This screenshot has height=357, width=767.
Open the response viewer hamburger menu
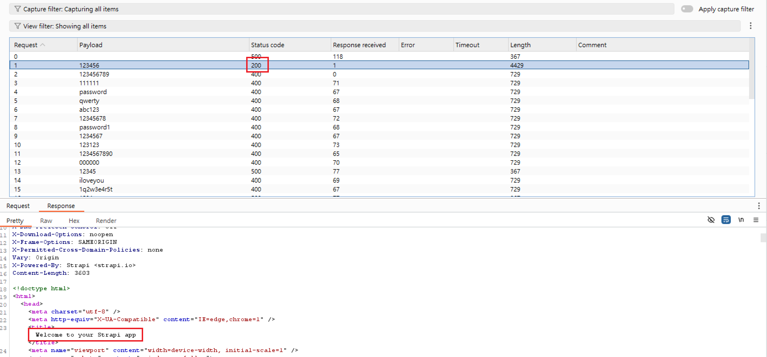tap(756, 220)
